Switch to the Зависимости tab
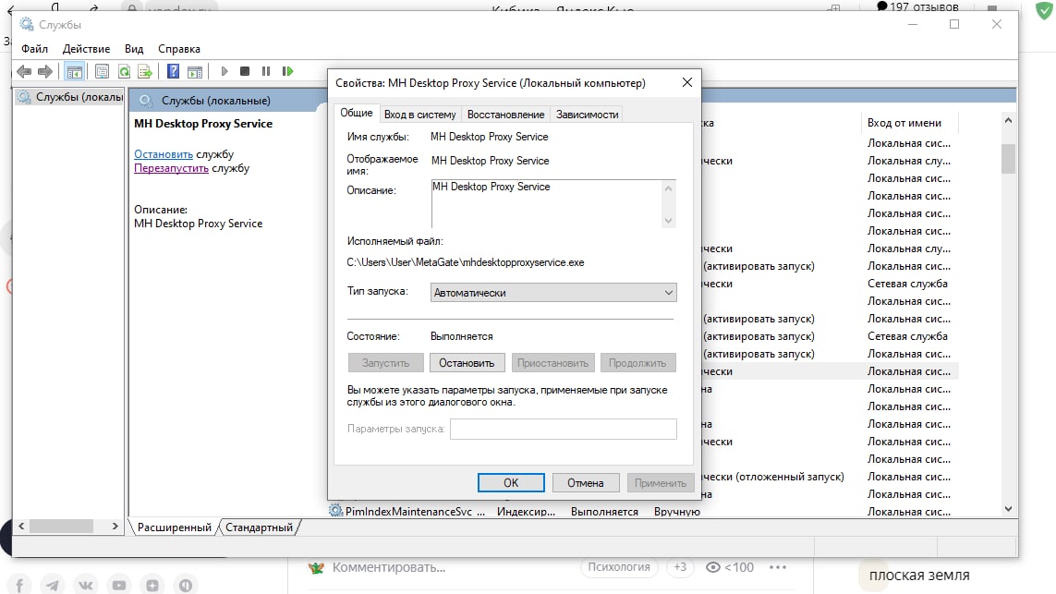 point(588,115)
